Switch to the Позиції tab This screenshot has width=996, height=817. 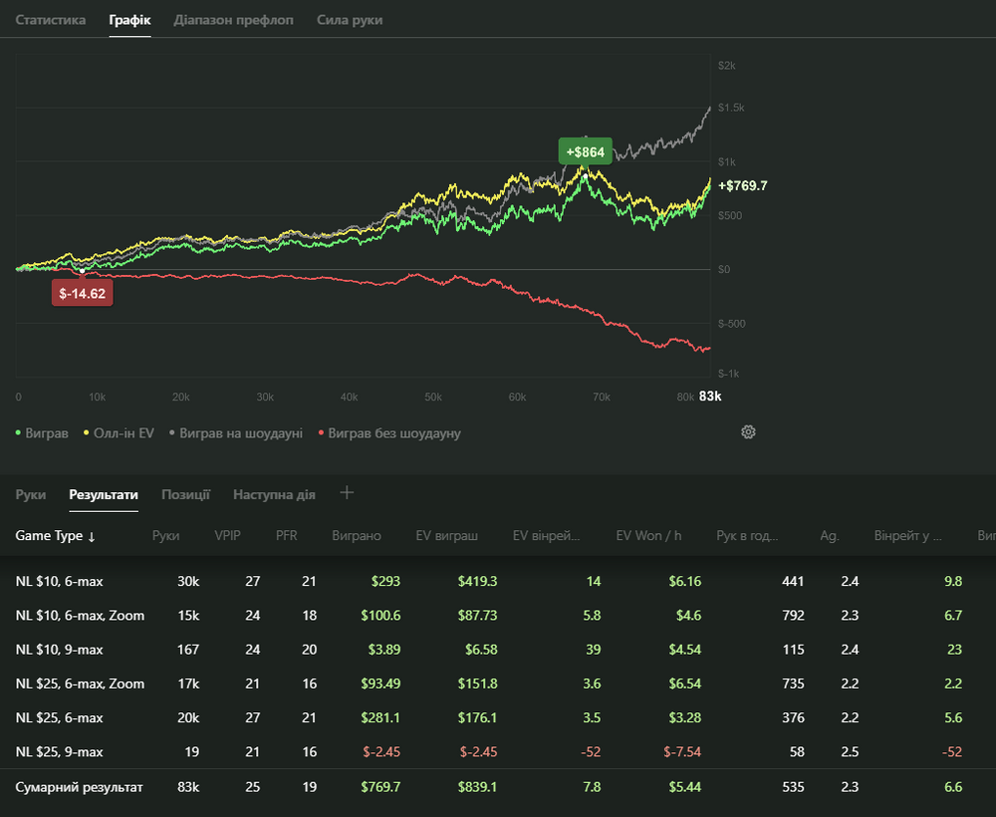point(185,494)
